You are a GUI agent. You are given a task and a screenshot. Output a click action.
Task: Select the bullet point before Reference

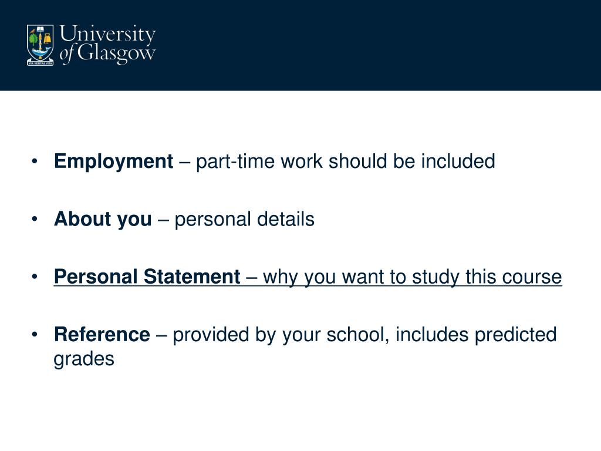[35, 334]
